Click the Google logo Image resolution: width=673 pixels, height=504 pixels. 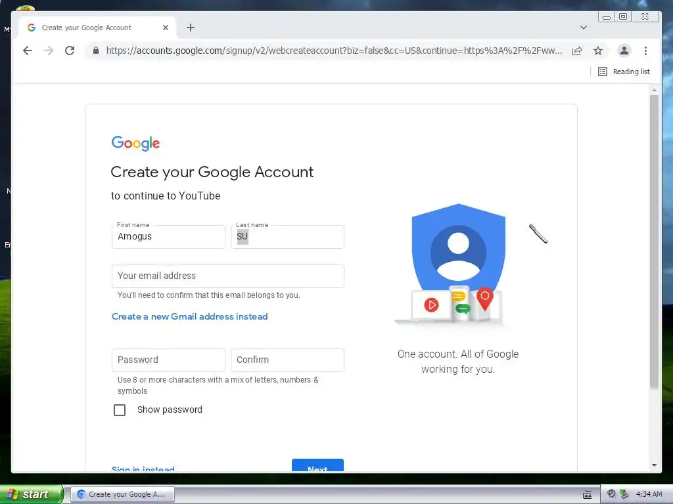click(135, 143)
